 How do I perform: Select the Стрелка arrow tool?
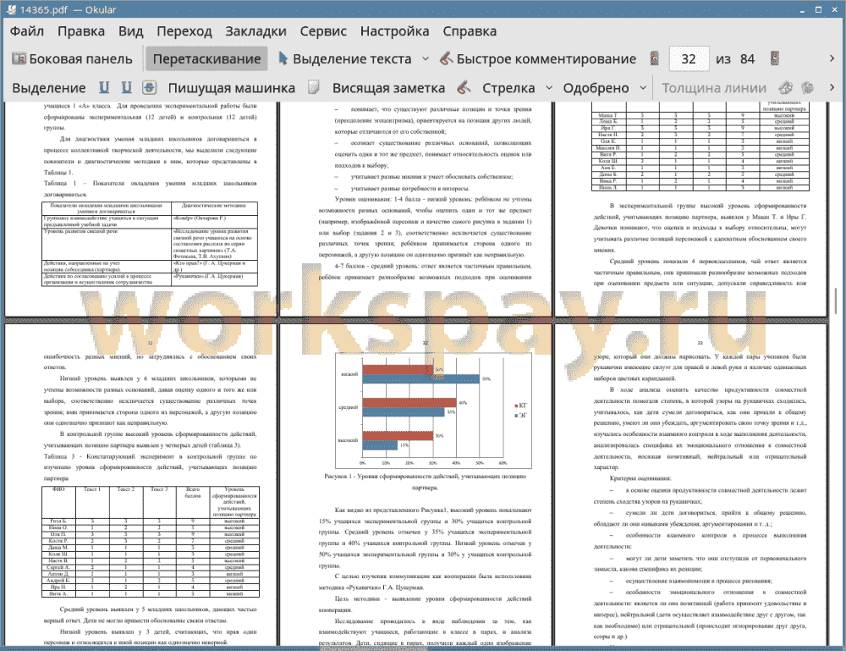click(x=508, y=88)
